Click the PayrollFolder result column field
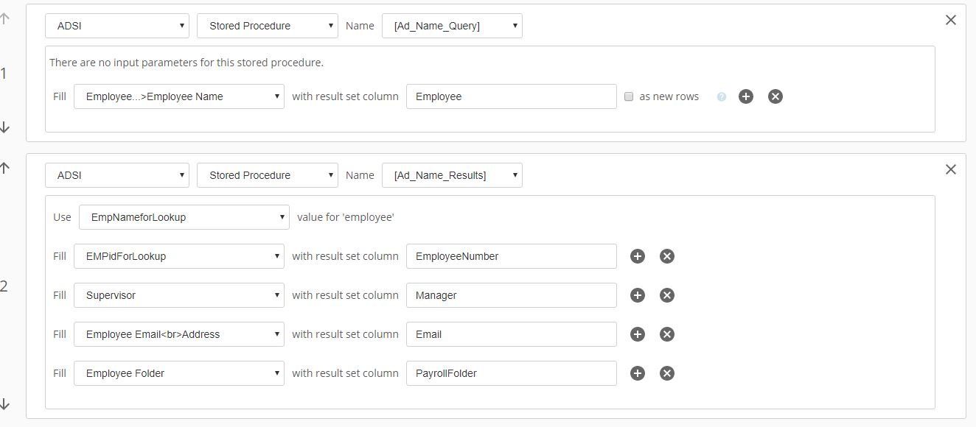Screen dimensions: 976x427 [x=511, y=373]
